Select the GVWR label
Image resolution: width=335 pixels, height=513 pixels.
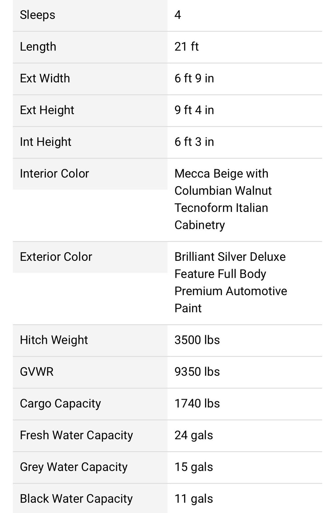(x=37, y=372)
